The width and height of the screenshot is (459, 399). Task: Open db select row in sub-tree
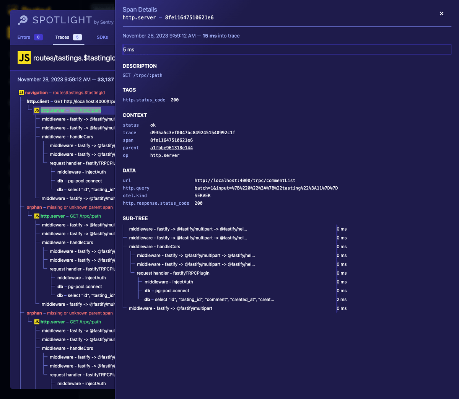(209, 300)
